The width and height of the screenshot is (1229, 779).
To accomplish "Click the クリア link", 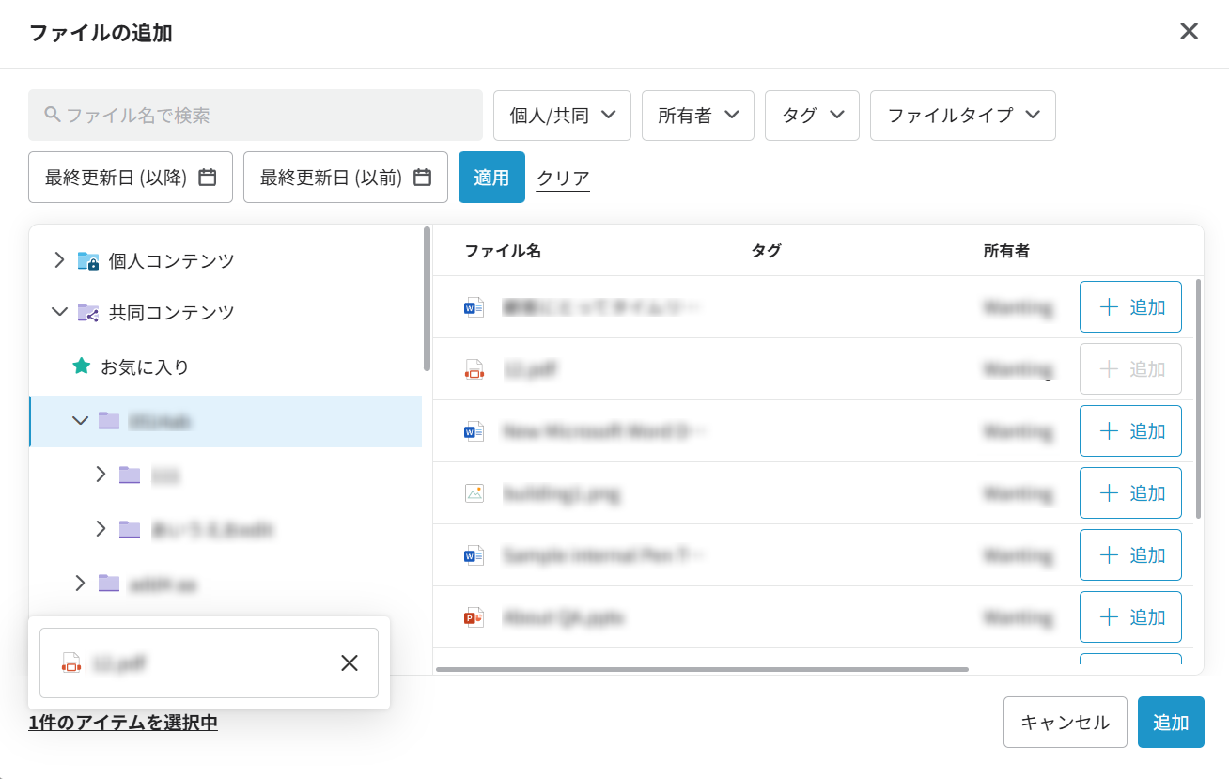I will (x=563, y=178).
